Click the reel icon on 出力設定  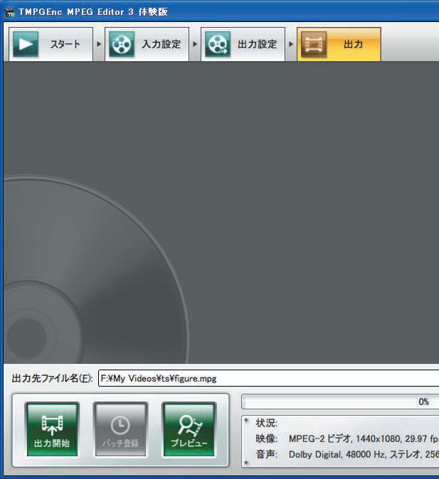(218, 44)
